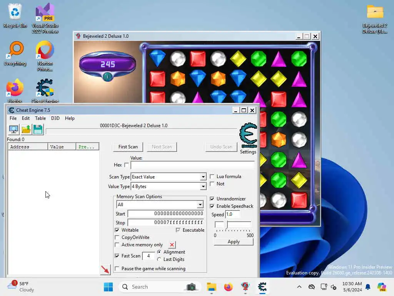Toggle the Hex checkbox
The image size is (394, 296).
coord(127,165)
